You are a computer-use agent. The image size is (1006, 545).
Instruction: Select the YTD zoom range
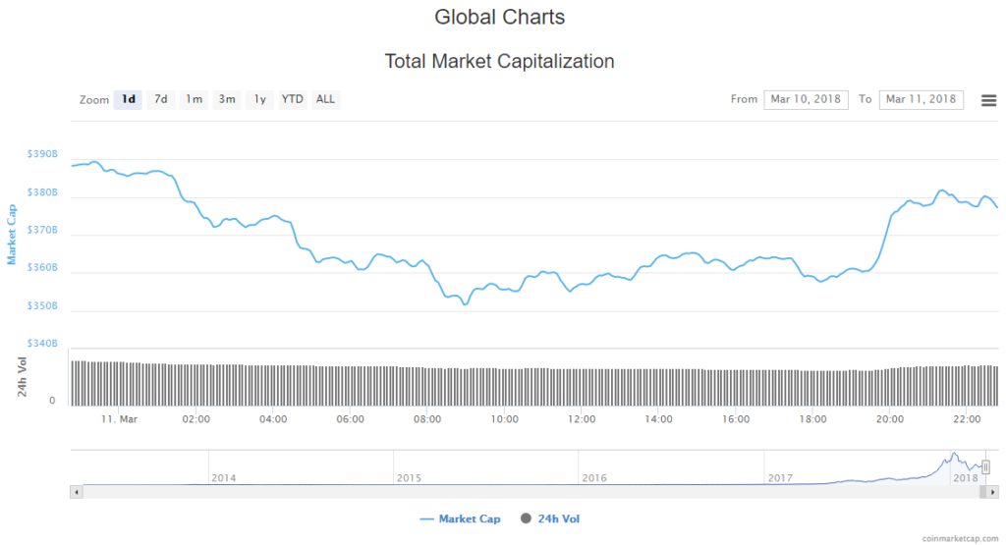coord(293,99)
